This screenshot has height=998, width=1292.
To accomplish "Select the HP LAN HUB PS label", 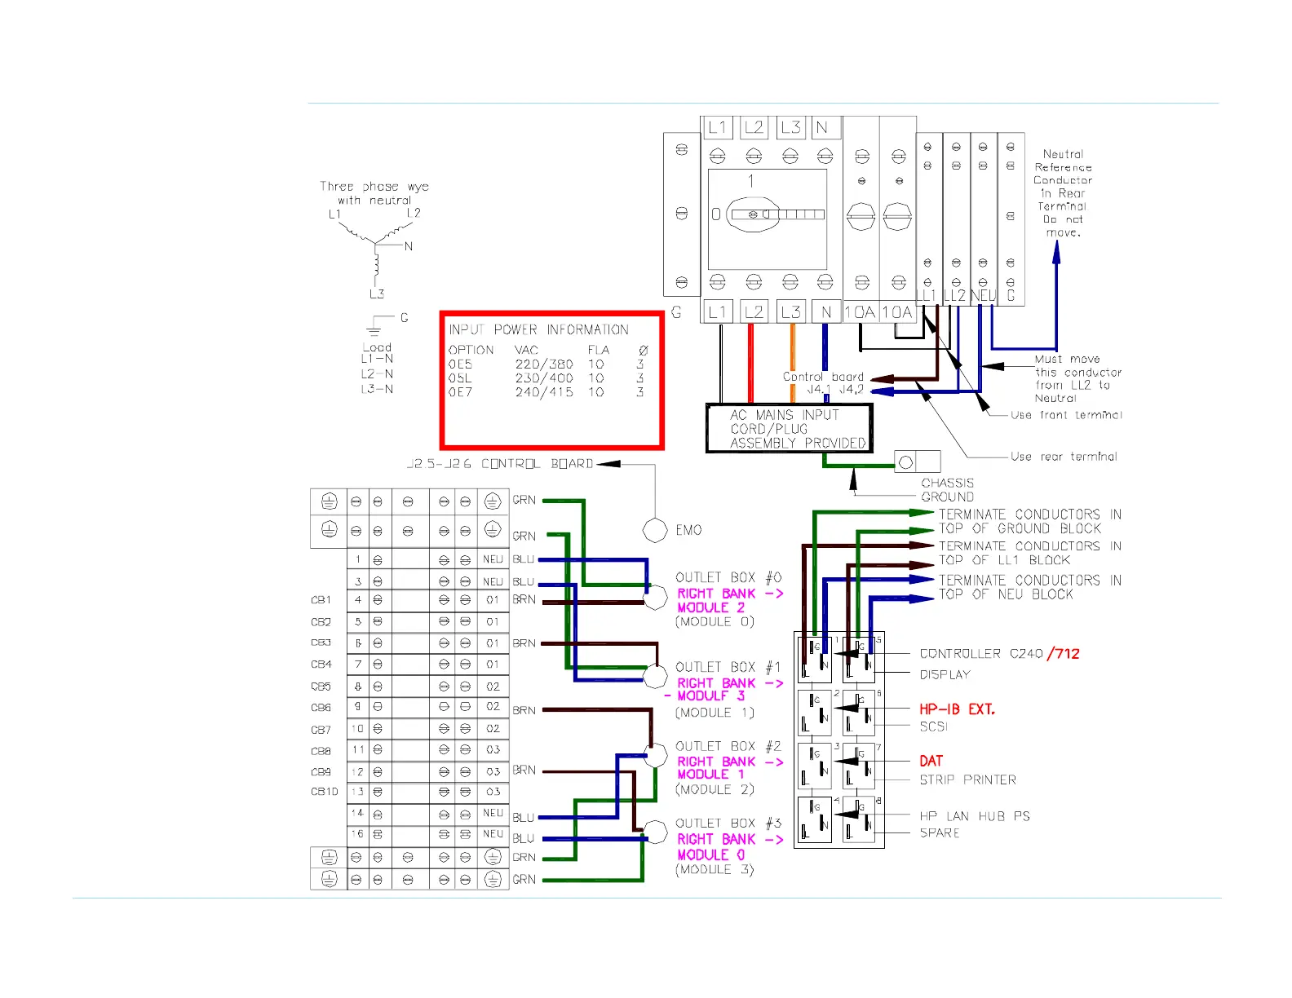I will [975, 816].
